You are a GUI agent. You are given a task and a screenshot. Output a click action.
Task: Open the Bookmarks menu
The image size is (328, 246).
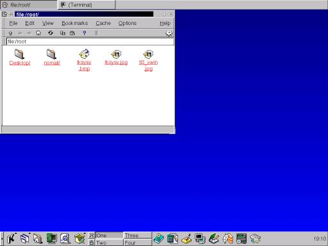[75, 23]
